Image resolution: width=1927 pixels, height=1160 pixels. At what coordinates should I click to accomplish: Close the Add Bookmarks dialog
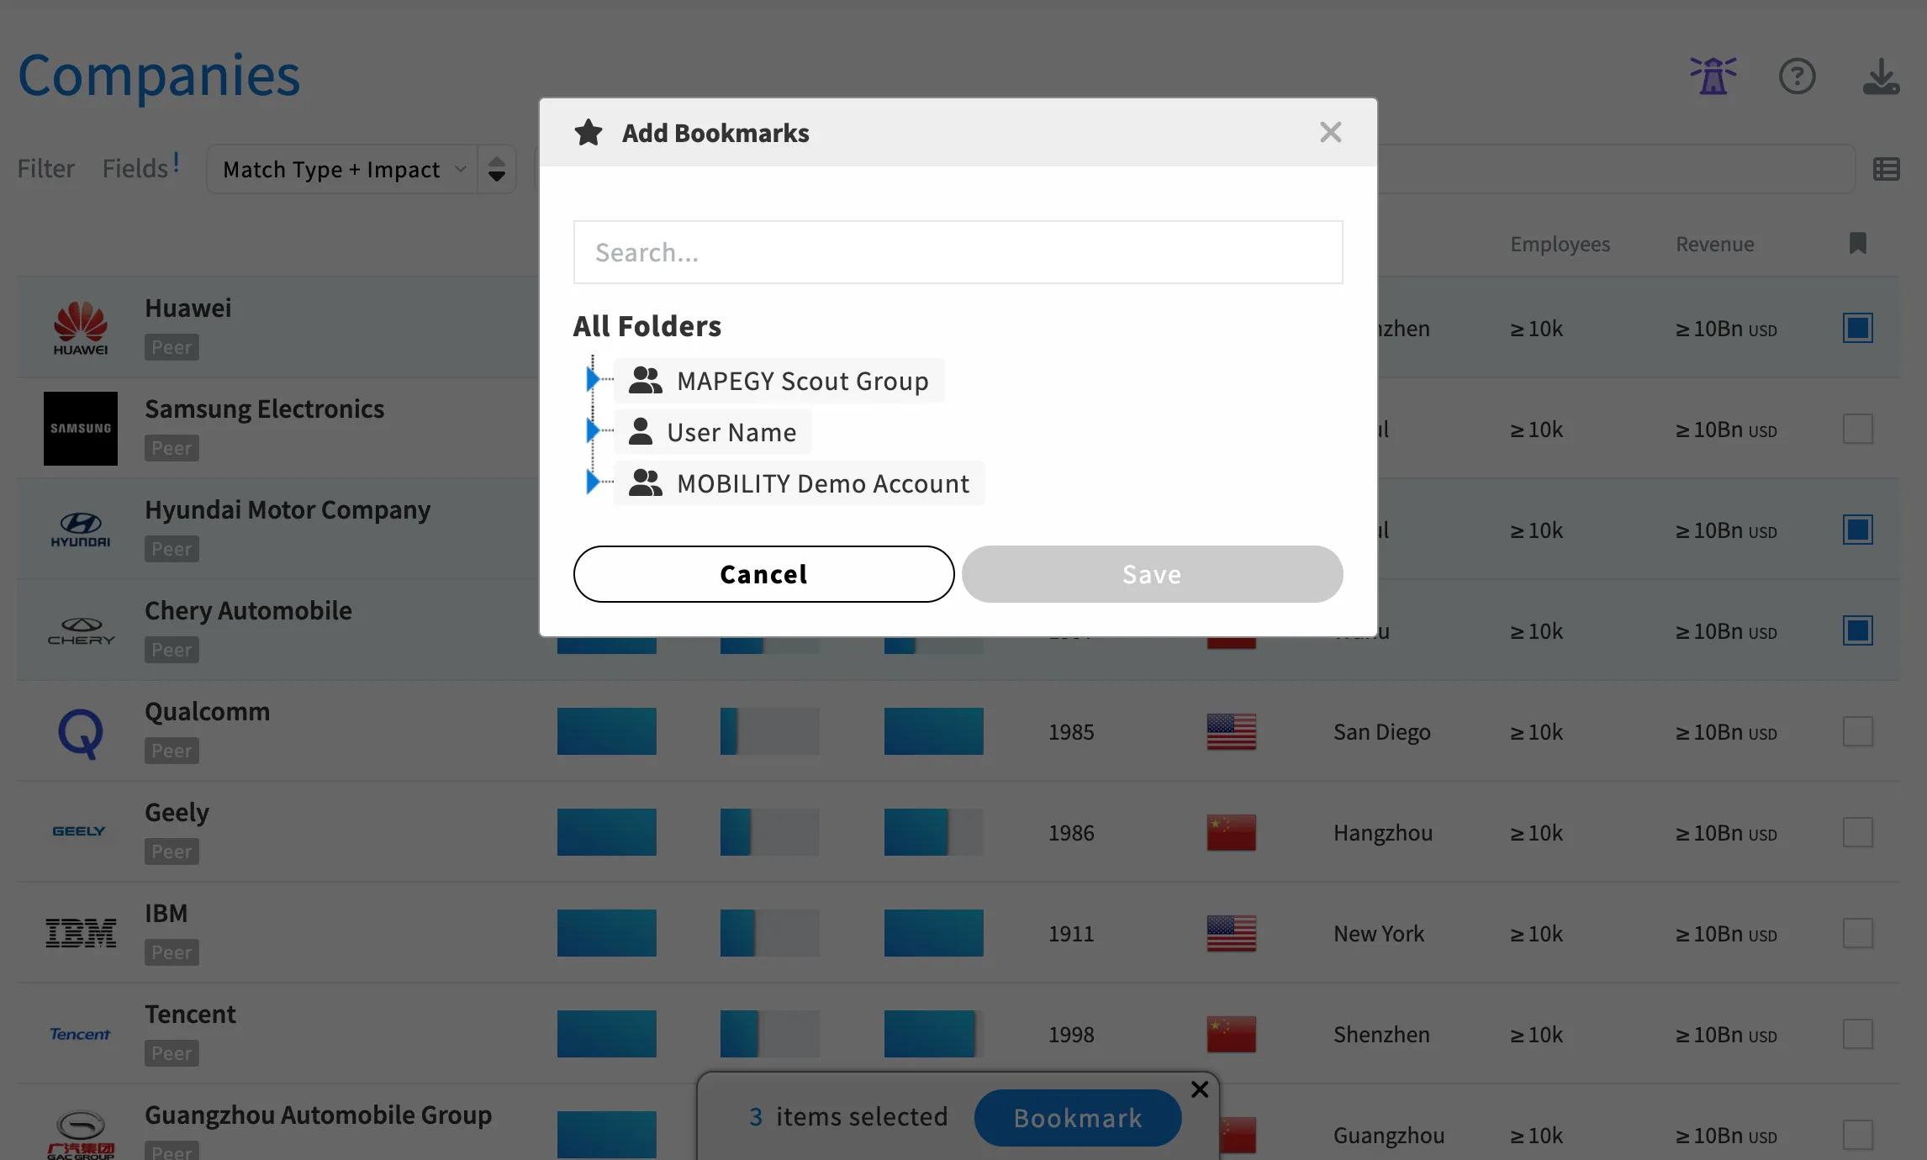pyautogui.click(x=1330, y=132)
